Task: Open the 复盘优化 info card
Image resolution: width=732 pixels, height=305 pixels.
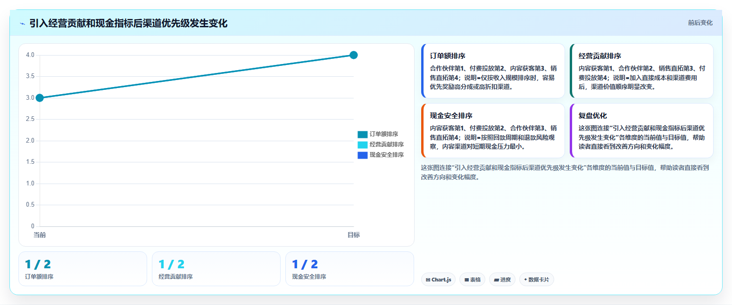Action: click(641, 130)
